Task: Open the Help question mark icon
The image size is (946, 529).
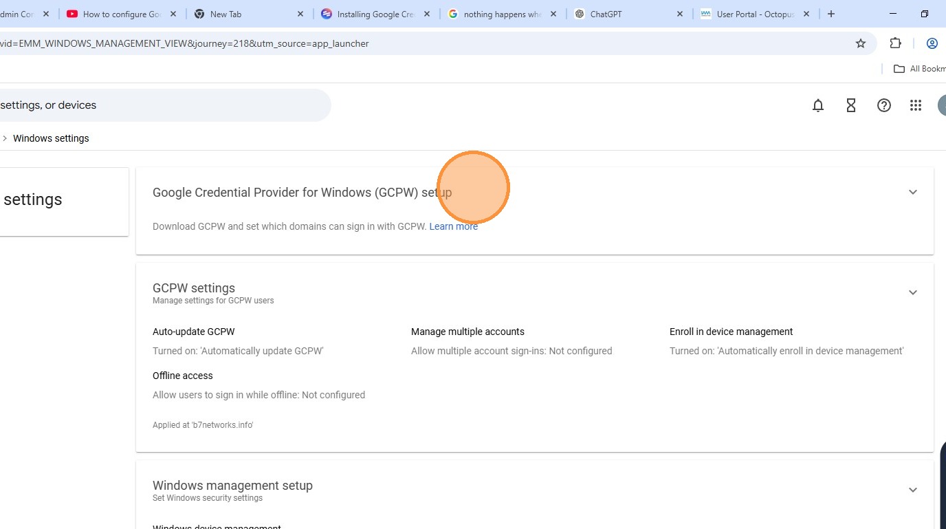Action: point(884,105)
